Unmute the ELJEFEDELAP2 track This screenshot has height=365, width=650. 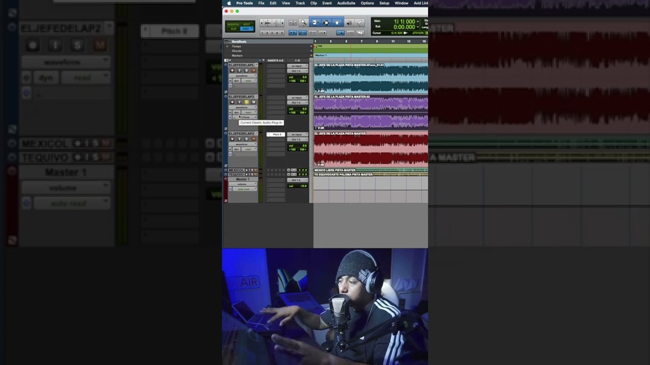(253, 139)
